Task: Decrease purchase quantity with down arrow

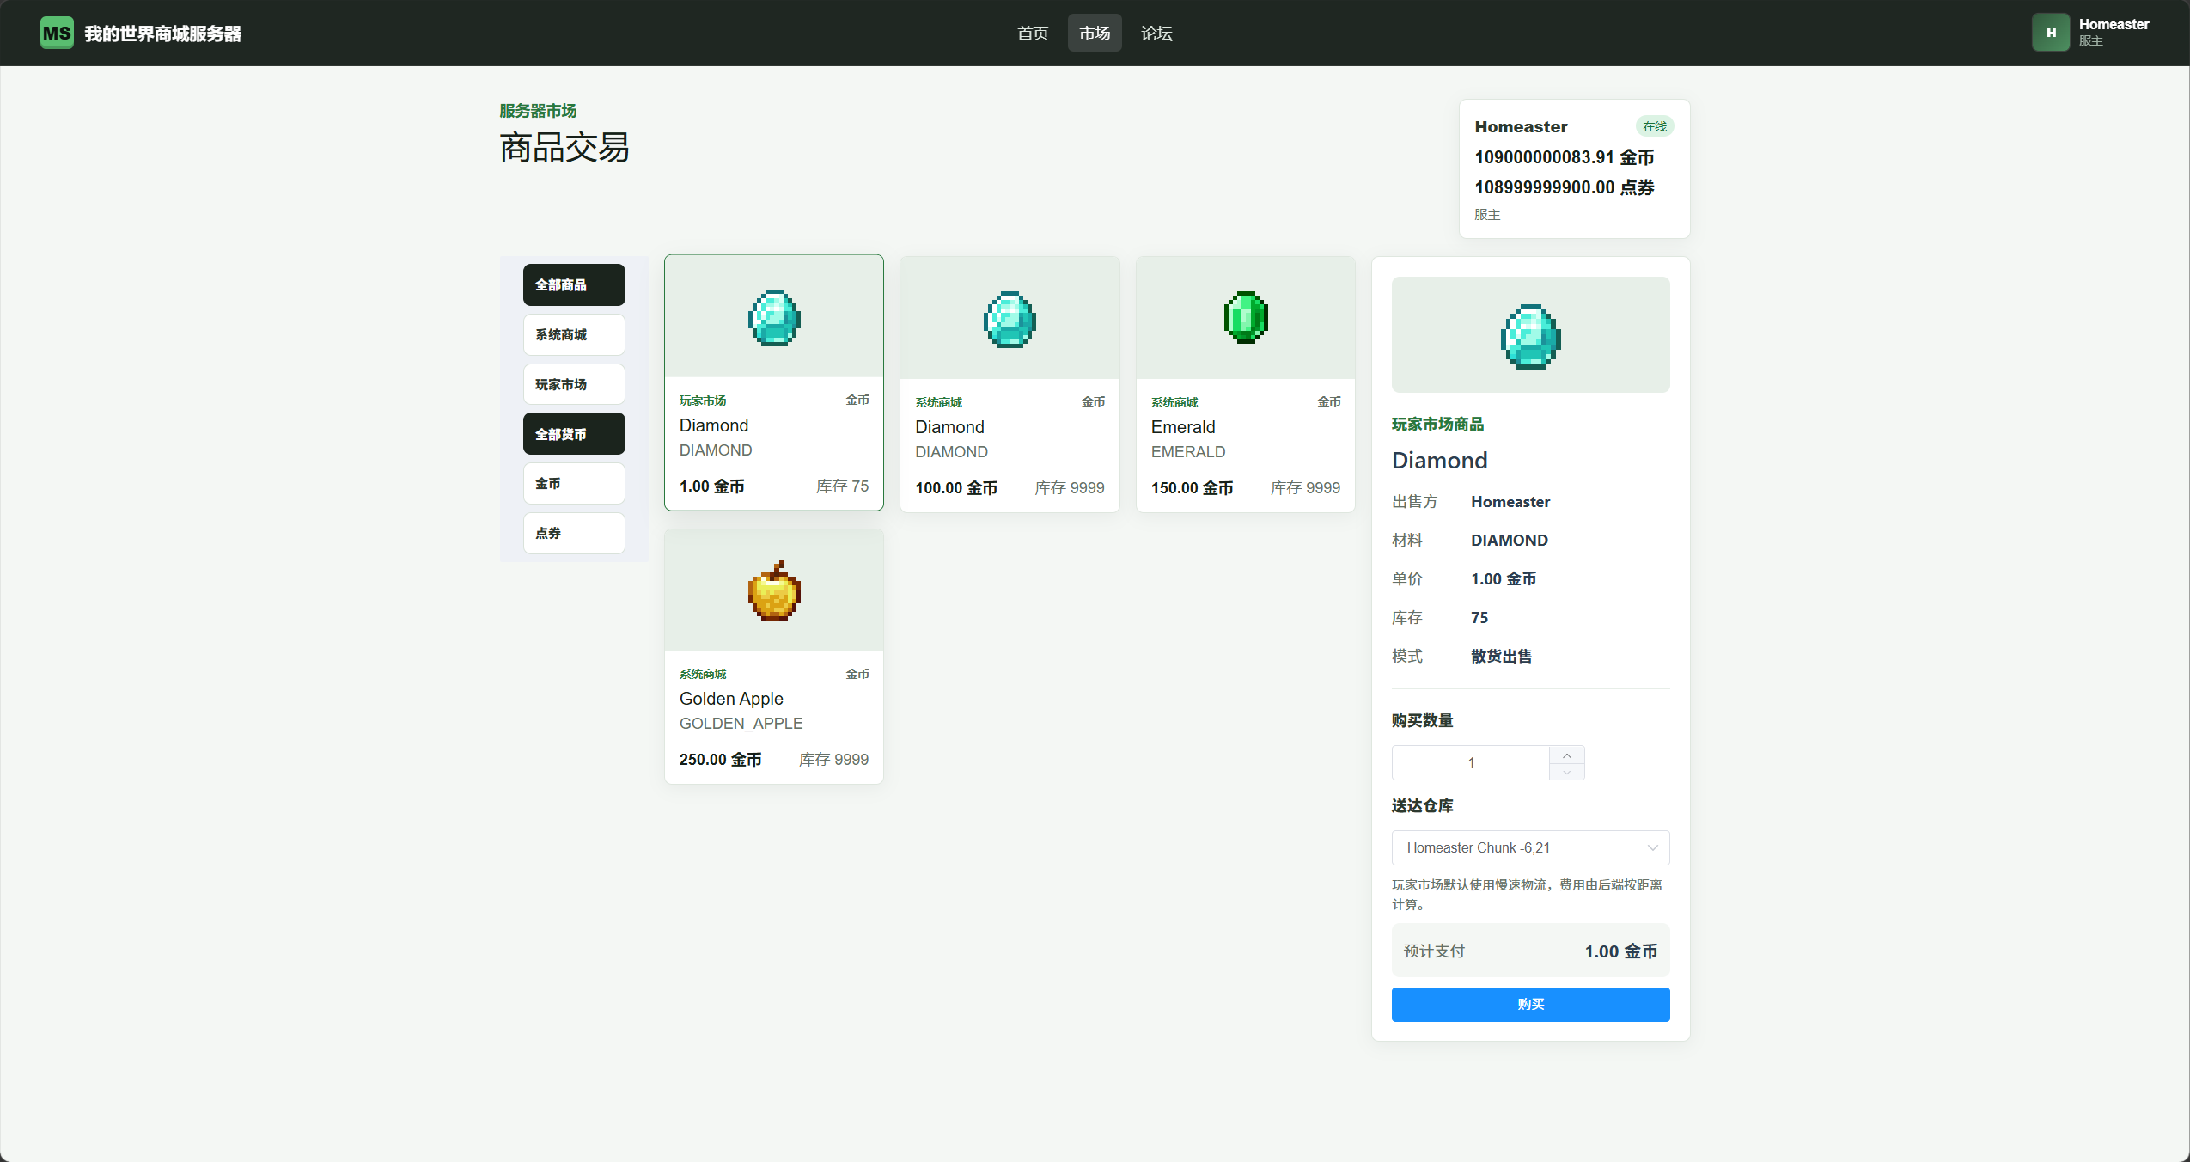Action: point(1566,772)
